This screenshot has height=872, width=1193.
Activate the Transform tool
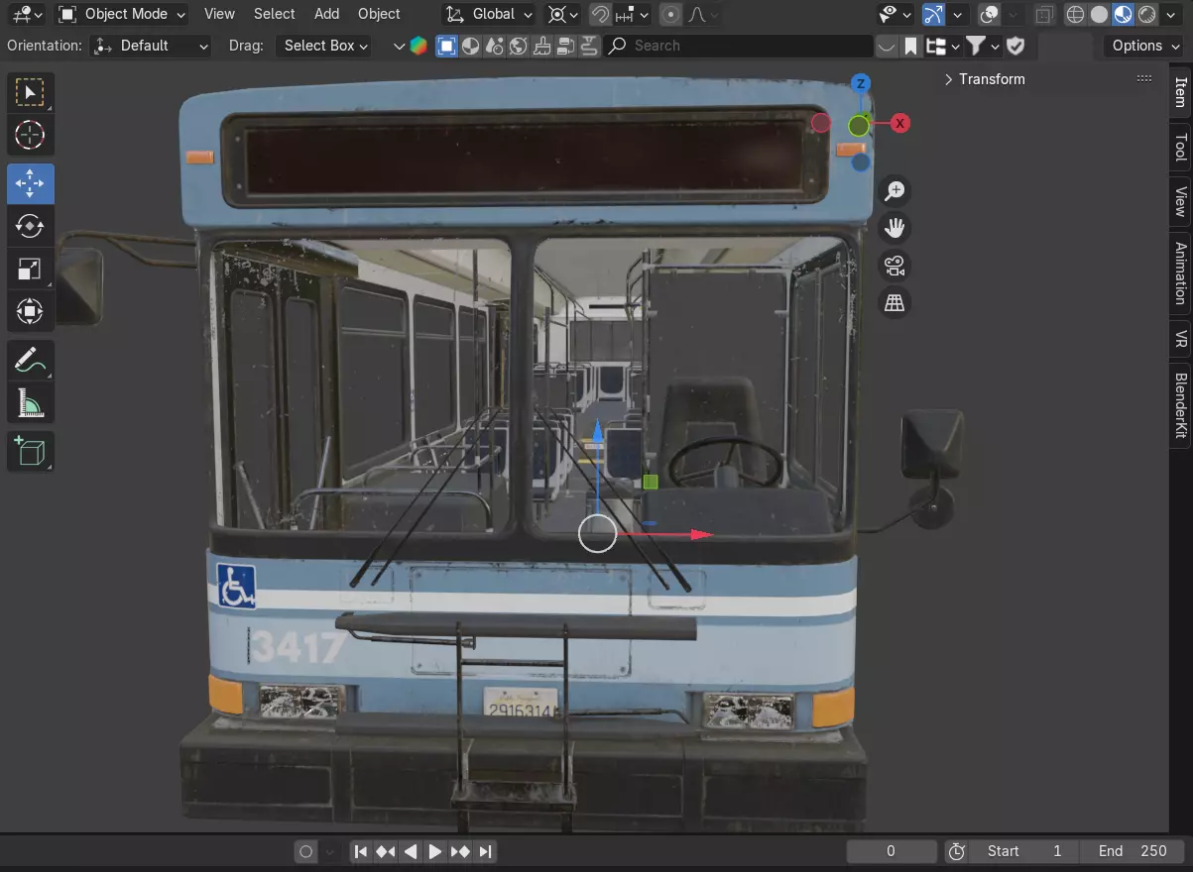point(30,311)
